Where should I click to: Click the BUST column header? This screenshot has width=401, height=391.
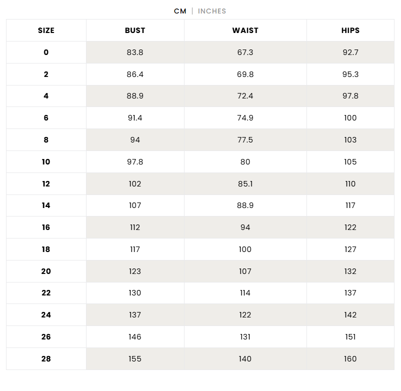[x=135, y=30]
